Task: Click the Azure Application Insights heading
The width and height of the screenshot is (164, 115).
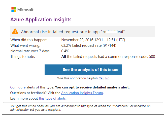Action: point(41,19)
